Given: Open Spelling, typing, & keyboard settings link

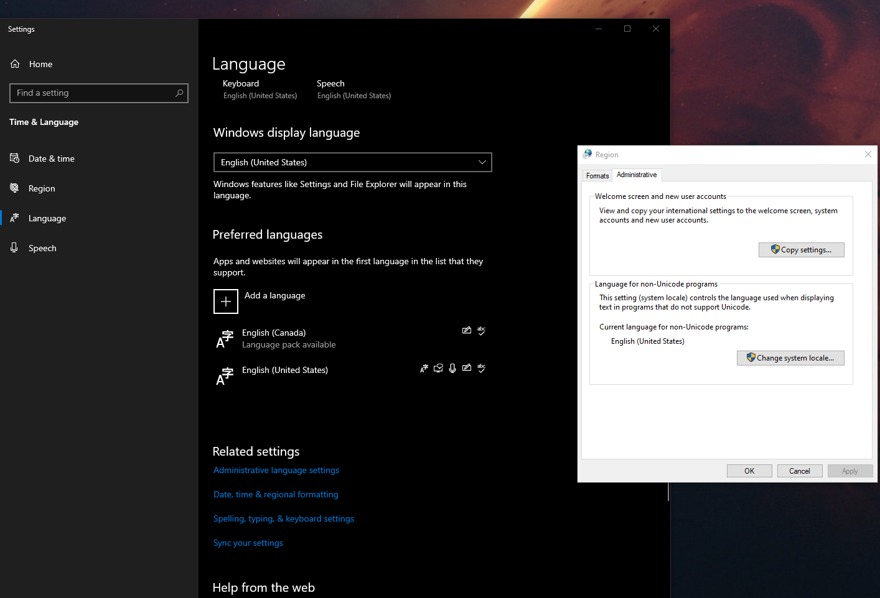Looking at the screenshot, I should click(x=284, y=519).
